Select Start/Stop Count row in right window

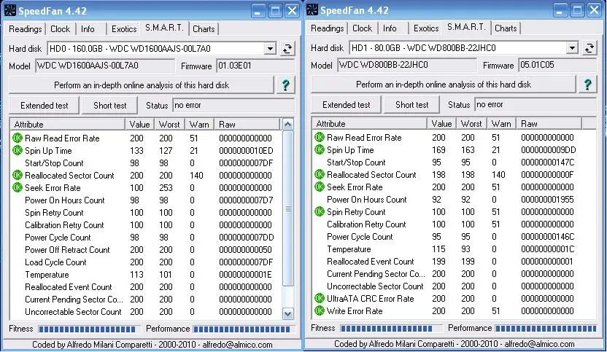pyautogui.click(x=454, y=162)
